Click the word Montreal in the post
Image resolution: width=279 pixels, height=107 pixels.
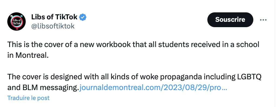pos(32,55)
